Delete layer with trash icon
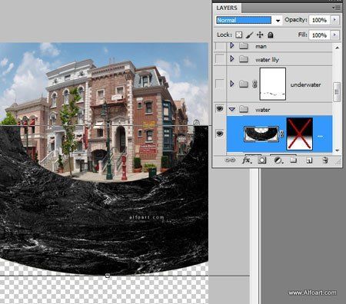Image resolution: width=346 pixels, height=304 pixels. click(325, 160)
